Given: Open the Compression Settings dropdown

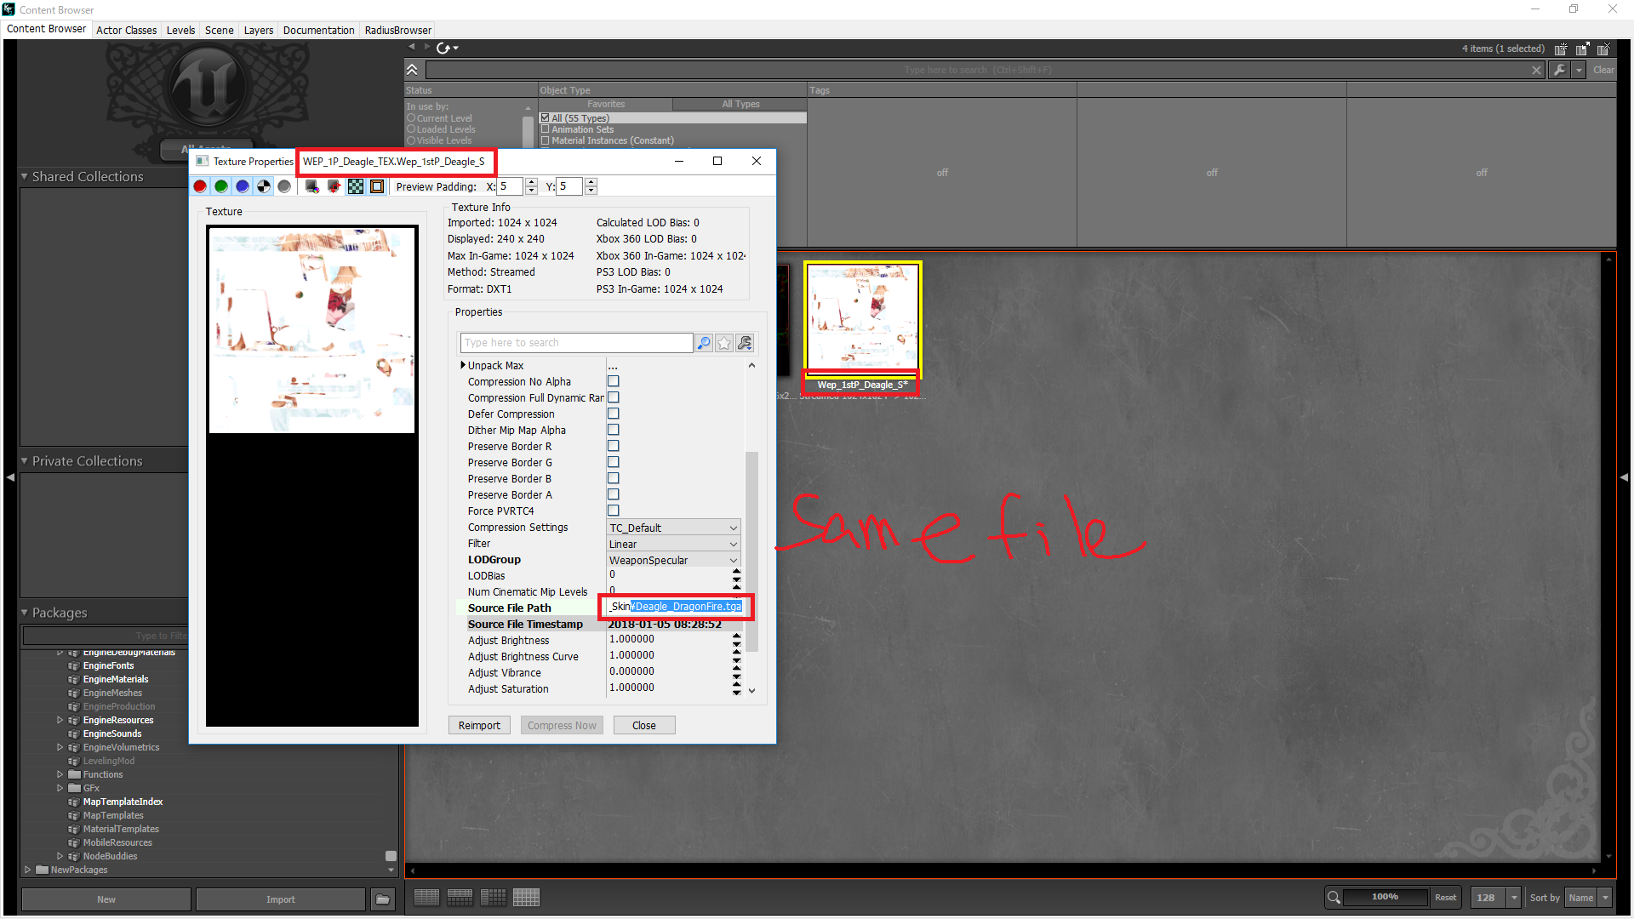Looking at the screenshot, I should coord(673,528).
